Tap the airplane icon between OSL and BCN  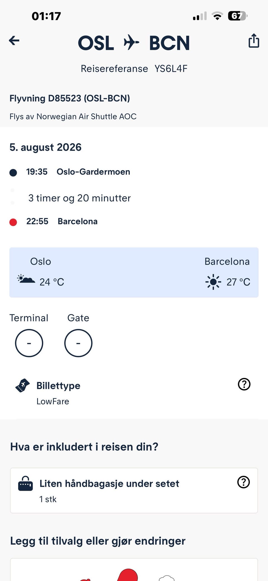131,42
